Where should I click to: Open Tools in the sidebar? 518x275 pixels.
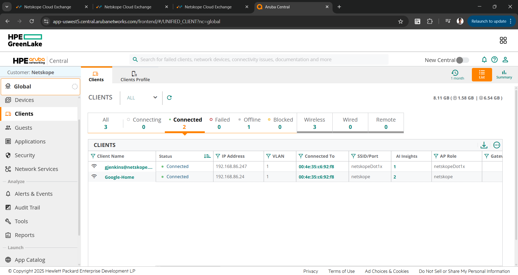click(x=21, y=221)
